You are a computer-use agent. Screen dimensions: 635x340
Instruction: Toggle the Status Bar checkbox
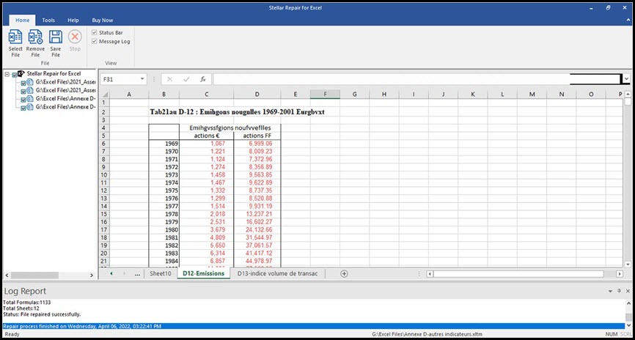[95, 32]
